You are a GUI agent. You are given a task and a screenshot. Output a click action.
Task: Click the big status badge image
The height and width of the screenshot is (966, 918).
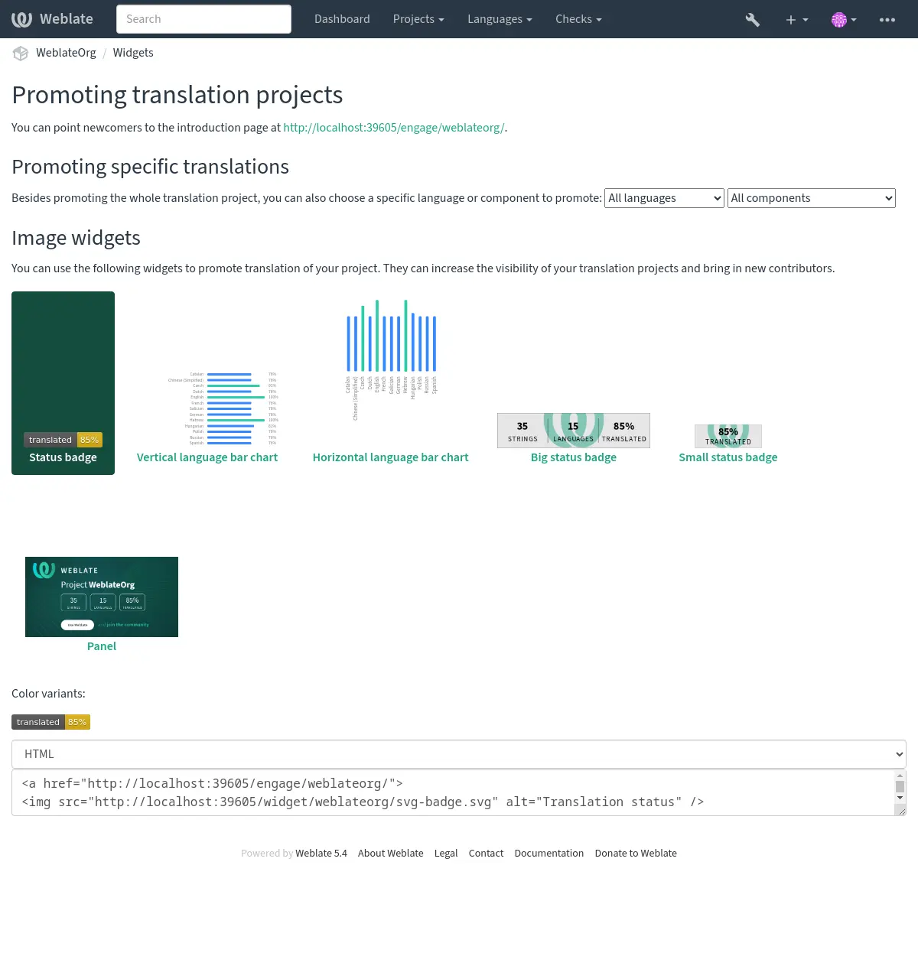click(x=574, y=431)
